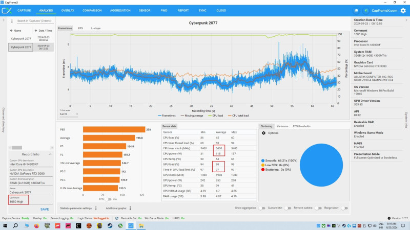
Task: Sort captures by Game arrow
Action: point(11,31)
